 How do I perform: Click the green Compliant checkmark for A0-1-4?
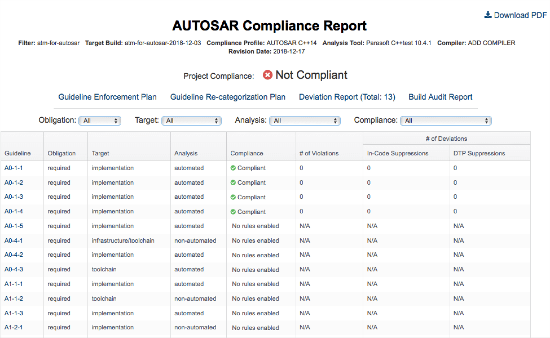[233, 212]
